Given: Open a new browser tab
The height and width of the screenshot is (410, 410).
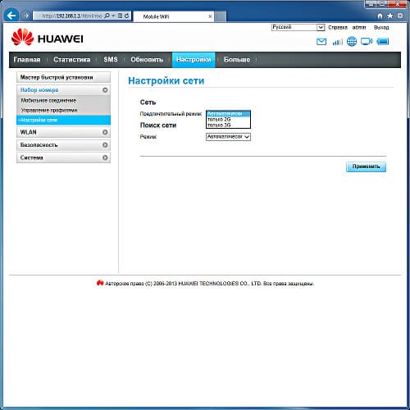Looking at the screenshot, I should (221, 16).
